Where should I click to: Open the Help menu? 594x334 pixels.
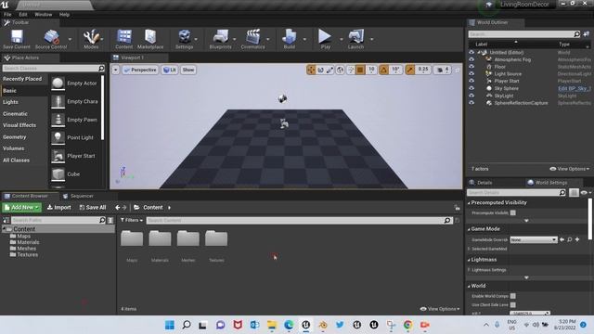point(64,15)
